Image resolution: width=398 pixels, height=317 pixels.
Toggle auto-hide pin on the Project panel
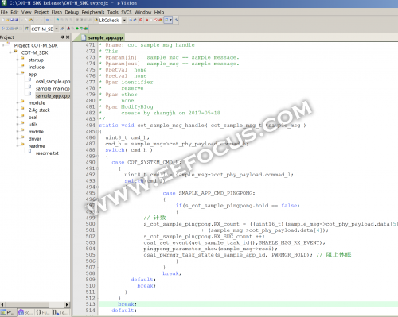(63, 37)
